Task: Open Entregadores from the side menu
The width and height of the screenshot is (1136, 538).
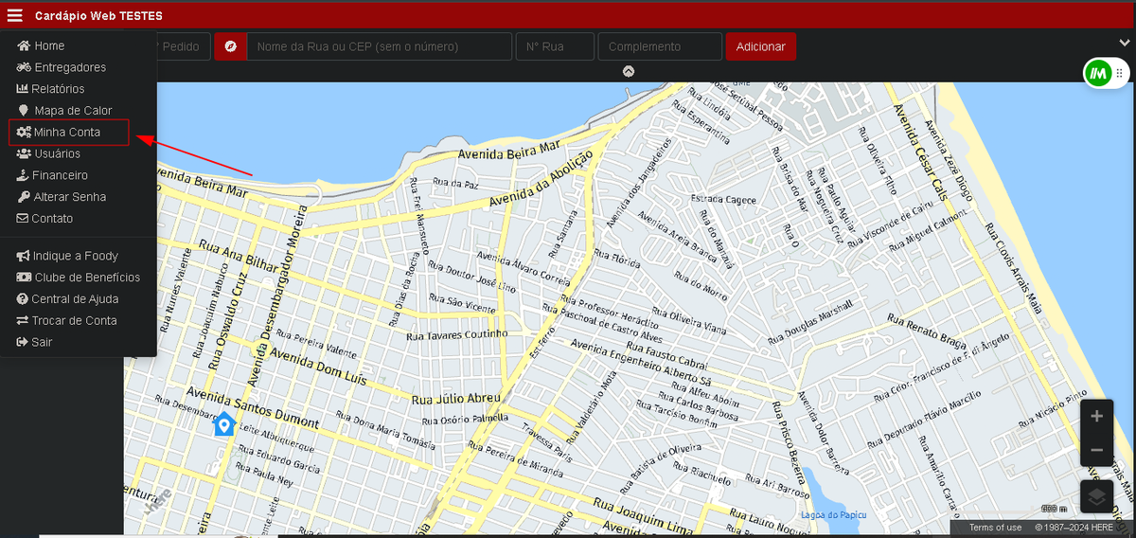Action: point(70,67)
